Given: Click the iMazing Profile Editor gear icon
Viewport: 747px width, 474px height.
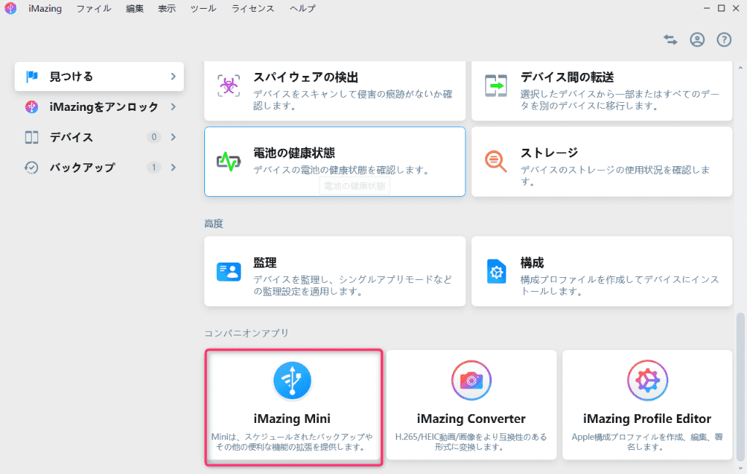Looking at the screenshot, I should pos(648,380).
